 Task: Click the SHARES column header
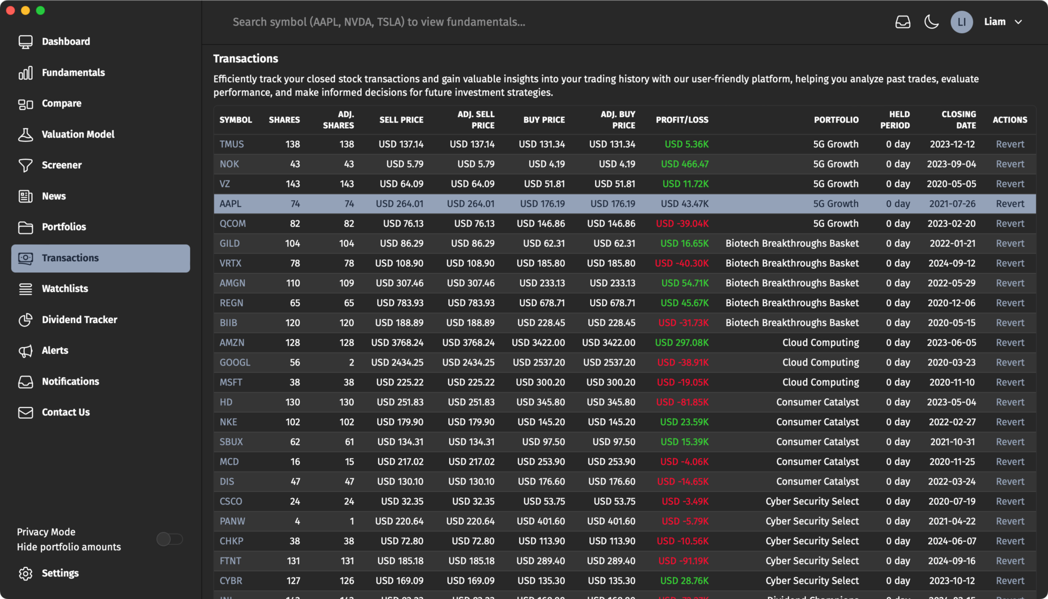click(x=284, y=120)
